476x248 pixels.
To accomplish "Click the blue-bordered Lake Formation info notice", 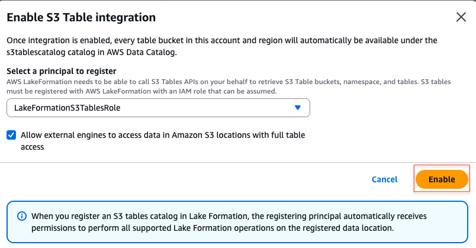I will click(237, 222).
